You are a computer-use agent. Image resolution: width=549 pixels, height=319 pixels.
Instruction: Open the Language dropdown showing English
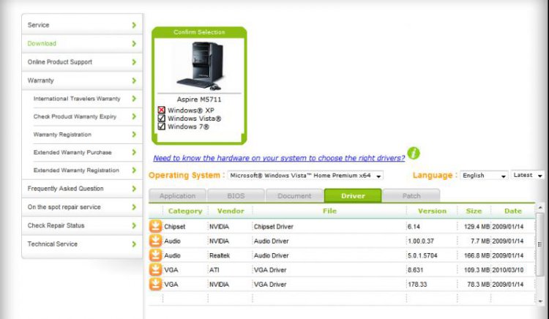coord(484,176)
